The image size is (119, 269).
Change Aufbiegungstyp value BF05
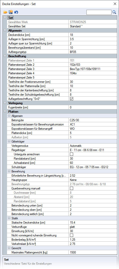coord(92,52)
